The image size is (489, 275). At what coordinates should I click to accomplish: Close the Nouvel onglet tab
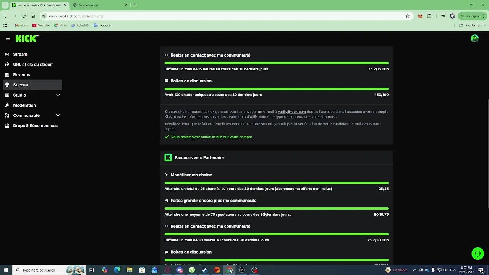coord(126,5)
